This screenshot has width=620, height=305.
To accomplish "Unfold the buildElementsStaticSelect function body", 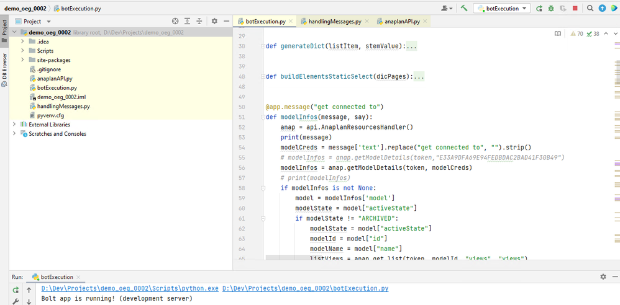I will [x=263, y=76].
